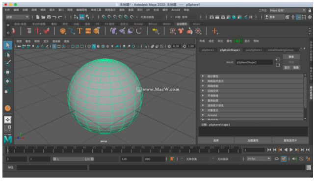Click the top-right Focus button in Attribute Editor
Viewport: 316px width, 181px height.
291,57
